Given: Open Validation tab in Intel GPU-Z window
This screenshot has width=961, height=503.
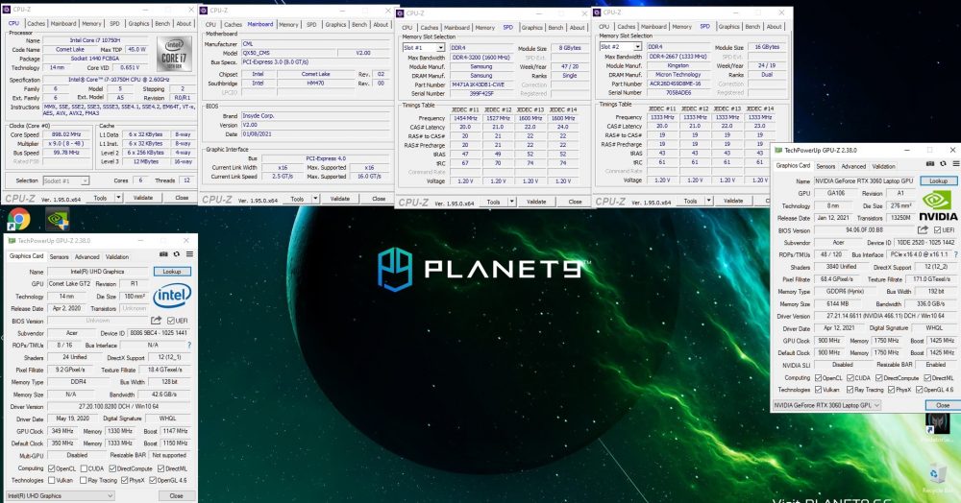Looking at the screenshot, I should coord(117,256).
